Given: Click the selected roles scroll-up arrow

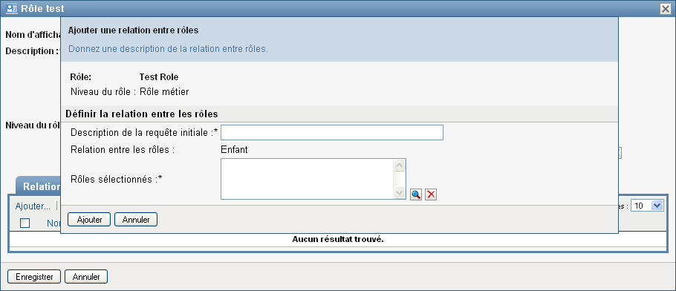Looking at the screenshot, I should 400,165.
